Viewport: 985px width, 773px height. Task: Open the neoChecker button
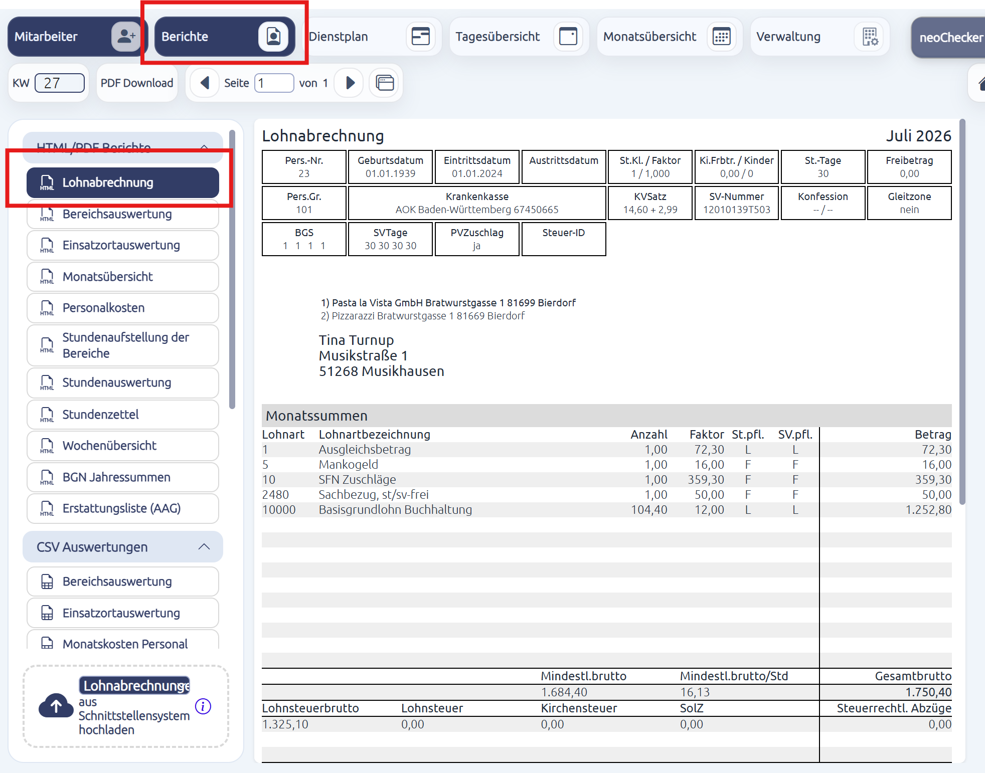coord(949,38)
